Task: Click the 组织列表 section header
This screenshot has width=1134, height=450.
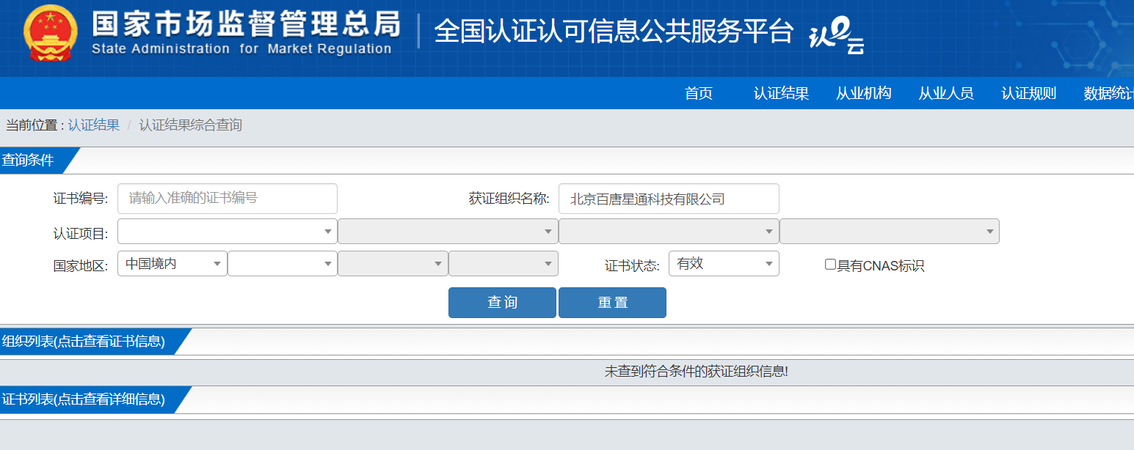Action: click(x=83, y=342)
